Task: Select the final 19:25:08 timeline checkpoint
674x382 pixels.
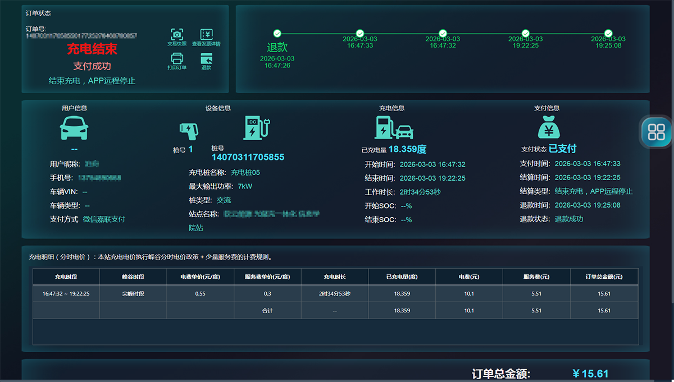Action: [x=608, y=33]
